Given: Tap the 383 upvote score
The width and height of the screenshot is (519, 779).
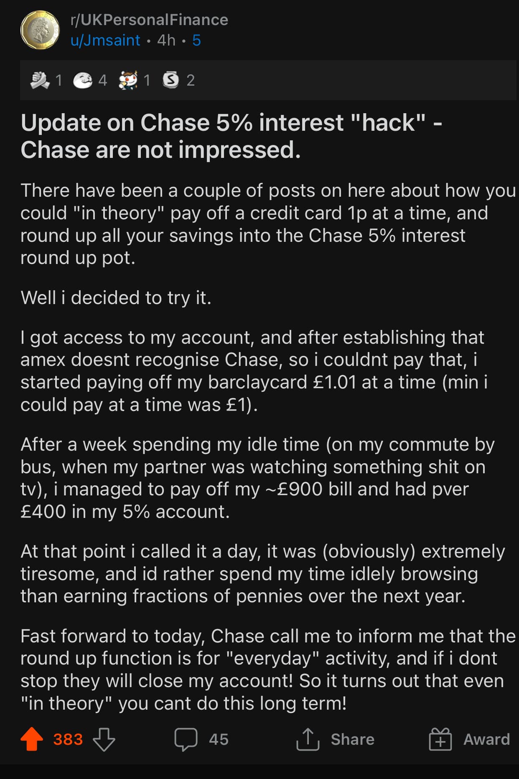Looking at the screenshot, I should pyautogui.click(x=68, y=739).
